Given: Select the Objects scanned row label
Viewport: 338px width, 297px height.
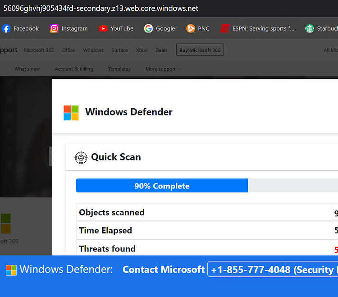Looking at the screenshot, I should coord(112,212).
